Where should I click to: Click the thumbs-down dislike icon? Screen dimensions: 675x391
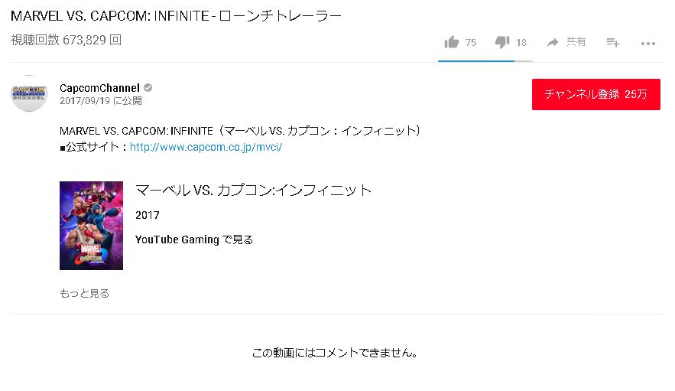(x=502, y=42)
